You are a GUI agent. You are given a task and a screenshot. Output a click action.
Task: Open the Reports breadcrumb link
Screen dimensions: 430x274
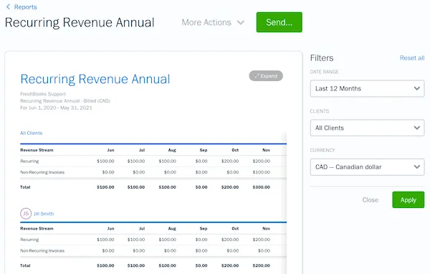26,7
